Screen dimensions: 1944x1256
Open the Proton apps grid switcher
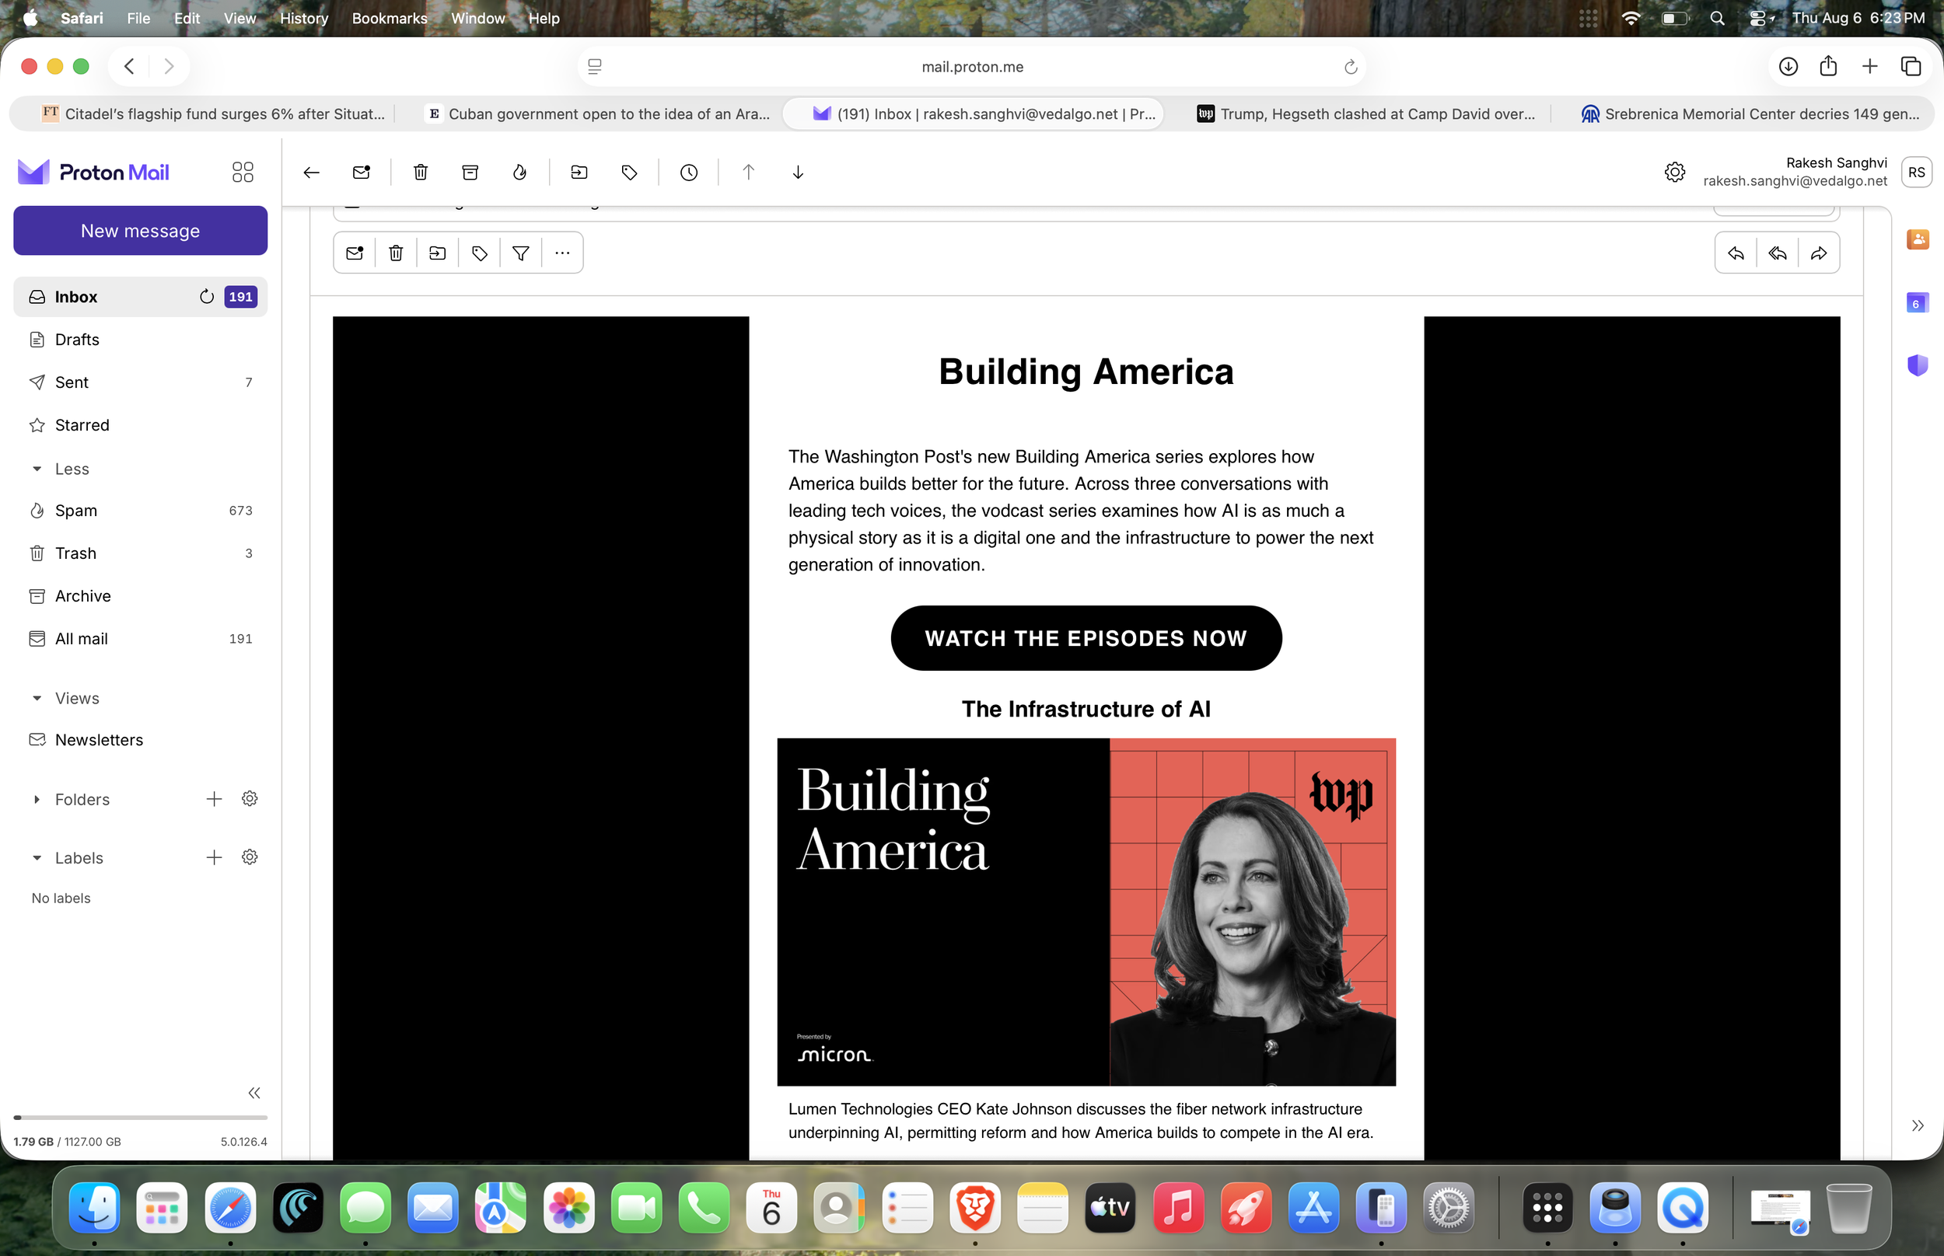tap(243, 172)
